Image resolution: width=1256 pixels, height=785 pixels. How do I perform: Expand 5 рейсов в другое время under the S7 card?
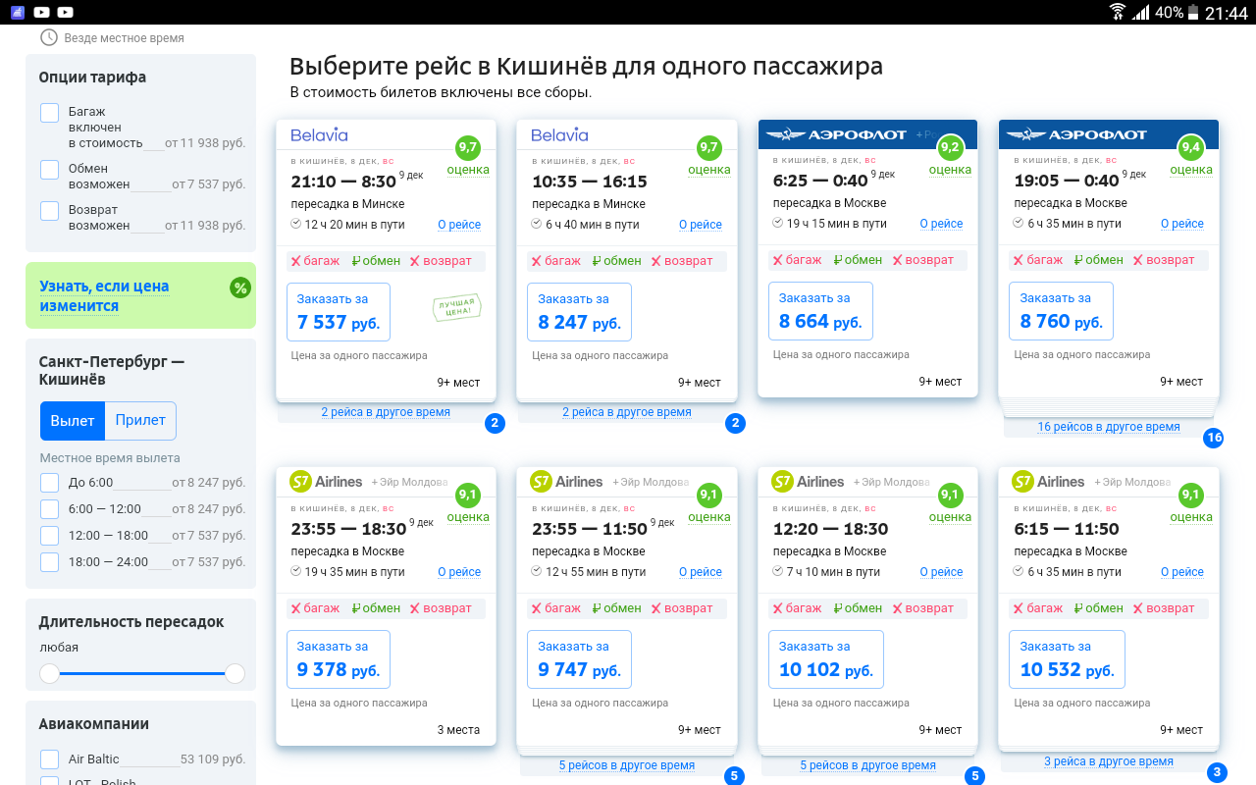[627, 763]
